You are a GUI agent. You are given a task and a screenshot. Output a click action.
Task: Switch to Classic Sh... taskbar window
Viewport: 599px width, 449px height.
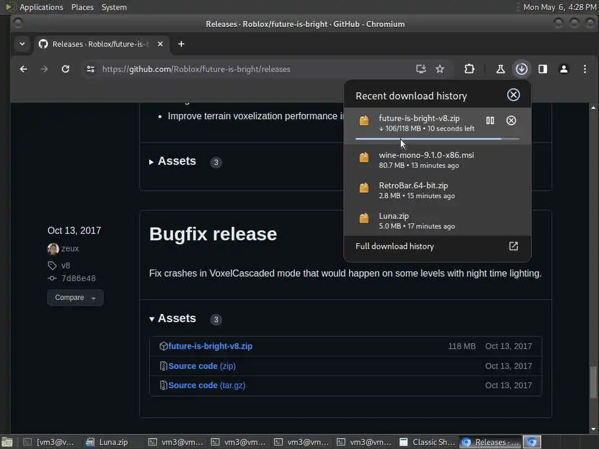tap(428, 442)
